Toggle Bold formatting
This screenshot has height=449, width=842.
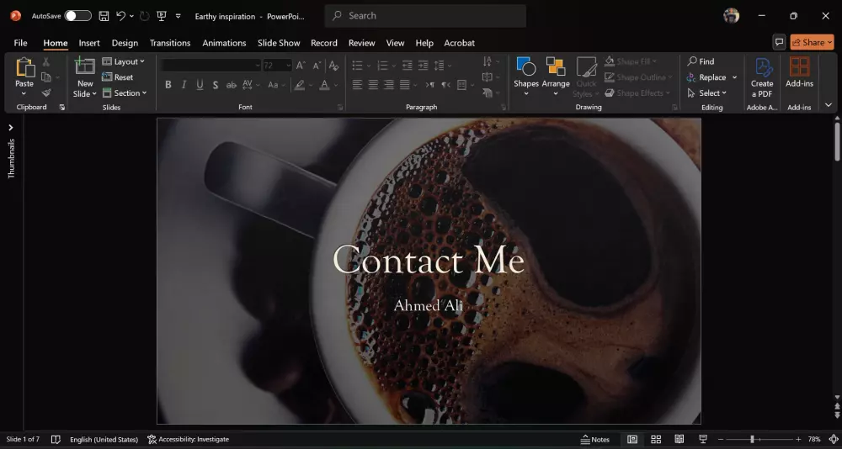point(168,85)
